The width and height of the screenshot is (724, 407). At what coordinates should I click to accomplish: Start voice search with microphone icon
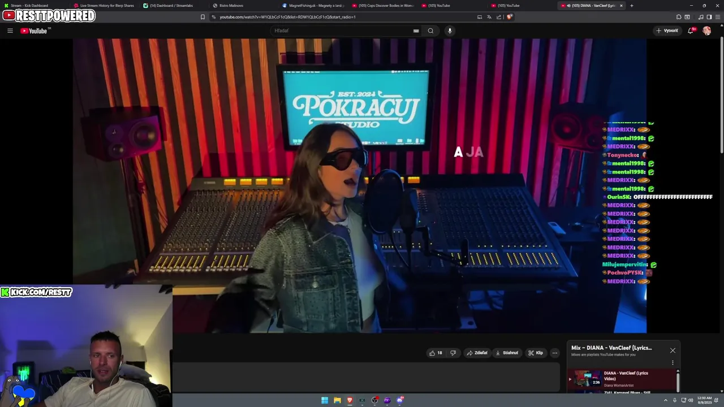click(x=450, y=31)
